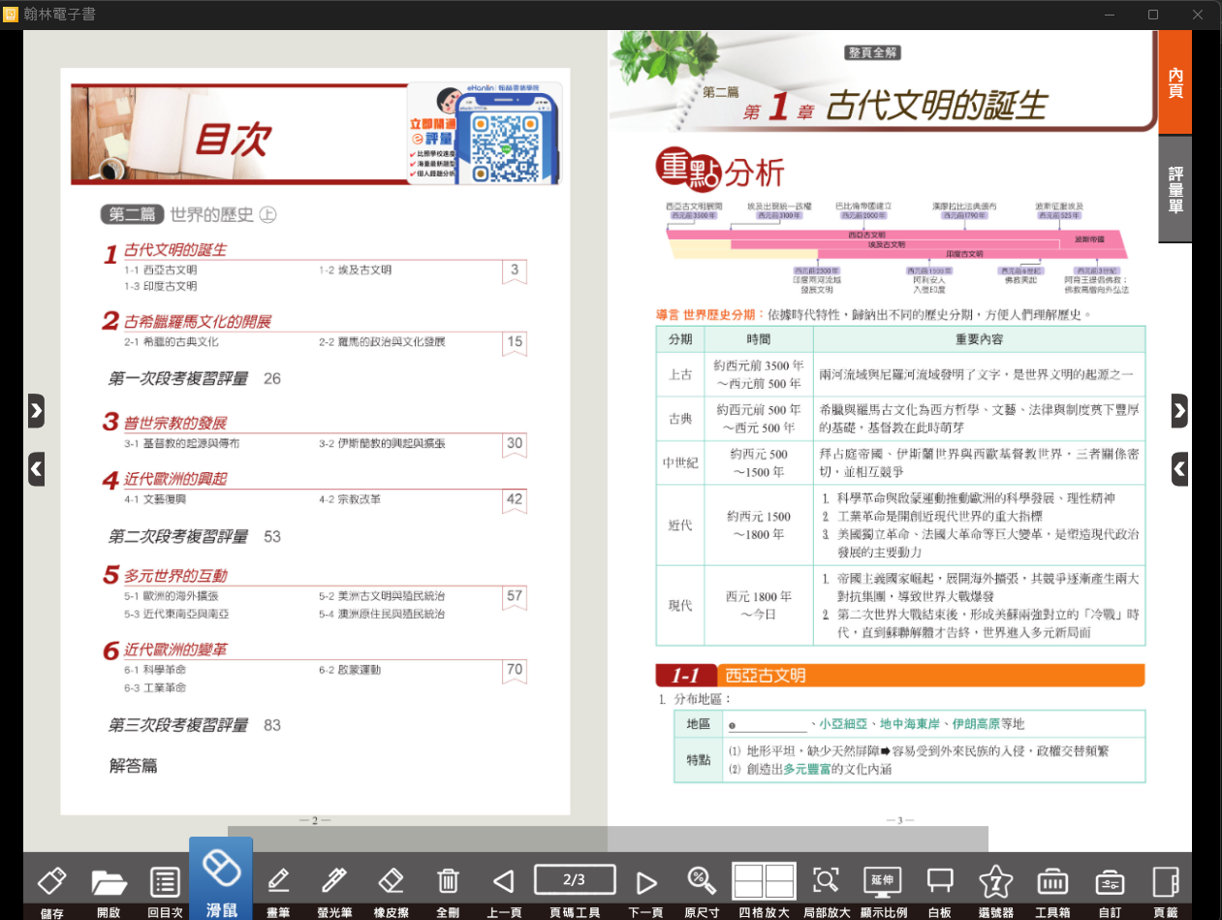Click the 儲存 save icon

pos(51,881)
